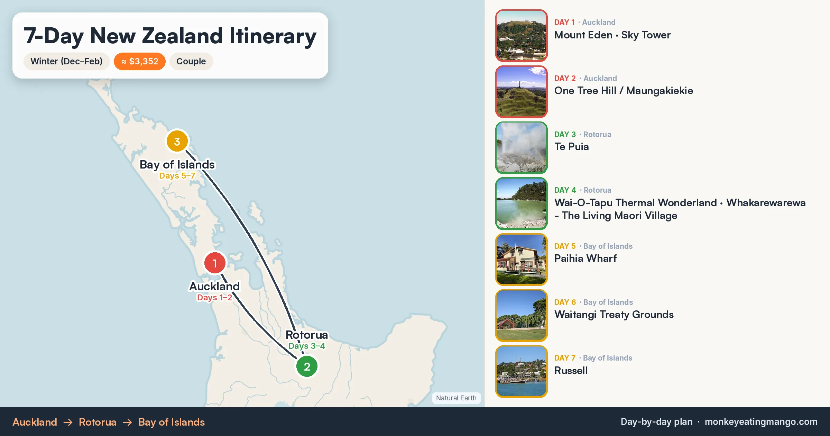830x436 pixels.
Task: Open the Russell harbour photo thumbnail
Action: tap(522, 371)
